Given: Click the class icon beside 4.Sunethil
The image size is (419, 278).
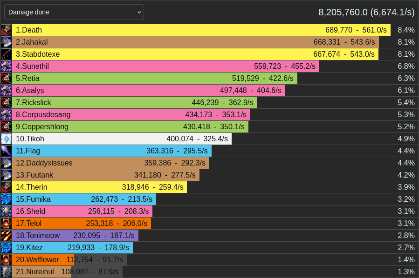Looking at the screenshot, I should (x=6, y=66).
